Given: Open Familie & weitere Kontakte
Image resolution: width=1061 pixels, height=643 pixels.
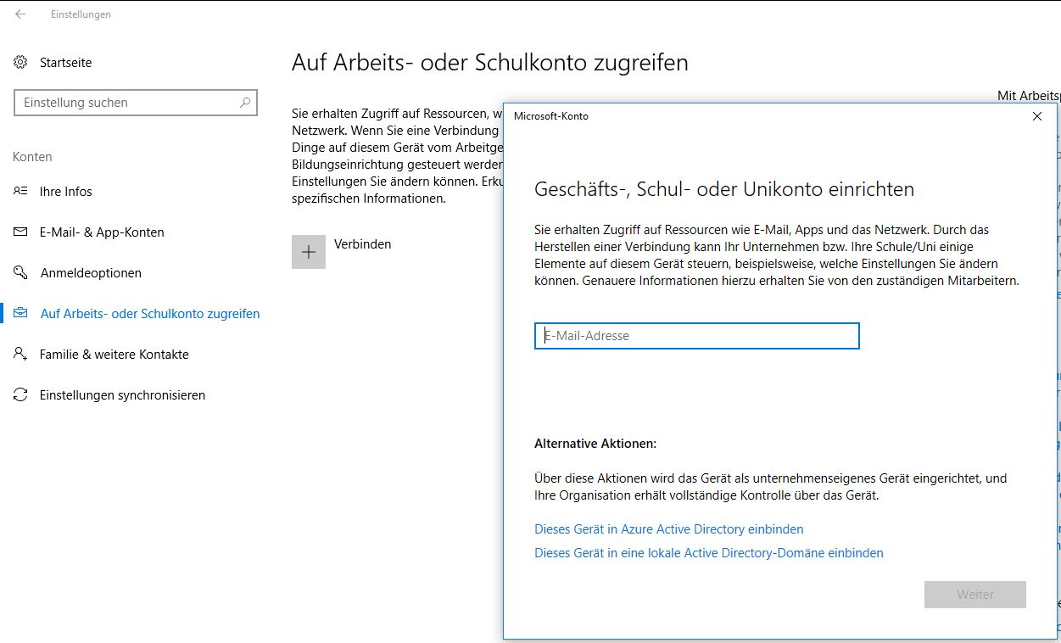Looking at the screenshot, I should pos(114,354).
